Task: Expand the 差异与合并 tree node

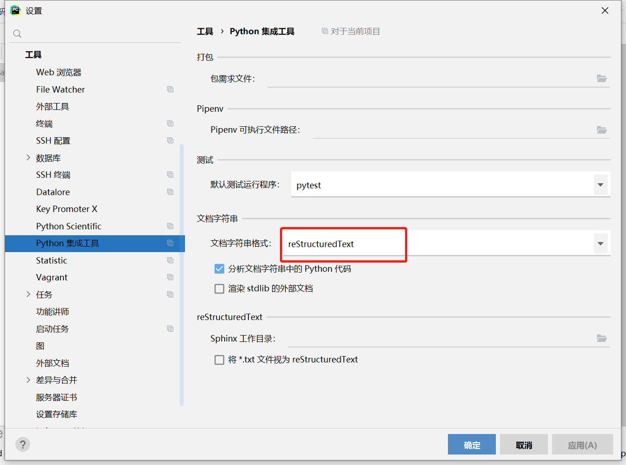Action: coord(28,380)
